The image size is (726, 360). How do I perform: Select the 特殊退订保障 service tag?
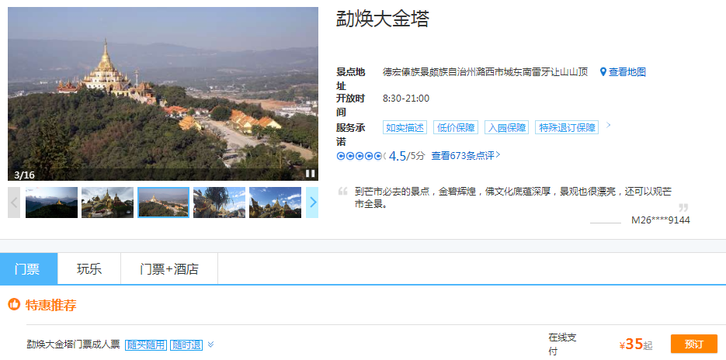click(567, 128)
